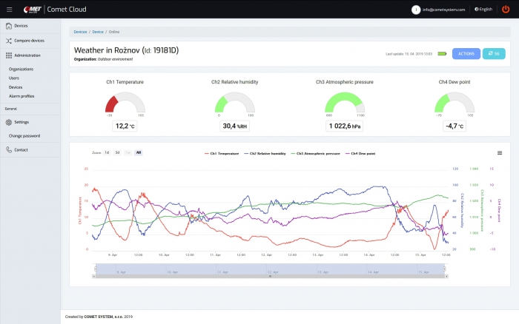Click the red power logout icon
Image resolution: width=519 pixels, height=324 pixels.
click(506, 9)
